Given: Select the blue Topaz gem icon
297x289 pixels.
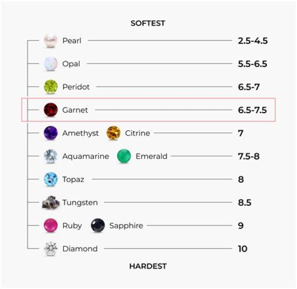Looking at the screenshot, I should click(x=51, y=179).
